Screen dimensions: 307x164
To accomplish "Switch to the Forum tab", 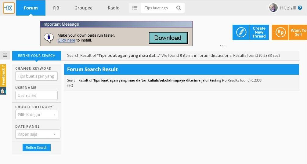I will point(31,8).
